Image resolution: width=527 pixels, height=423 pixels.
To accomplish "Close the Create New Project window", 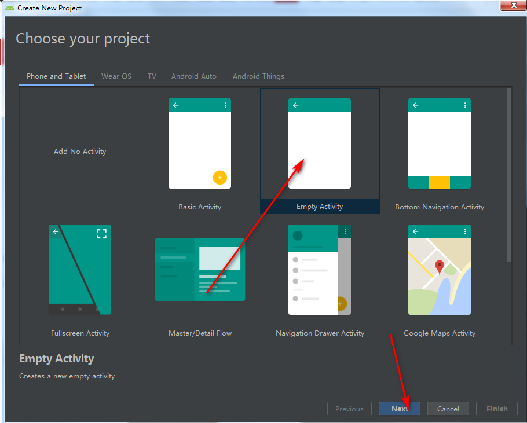I will click(x=513, y=6).
